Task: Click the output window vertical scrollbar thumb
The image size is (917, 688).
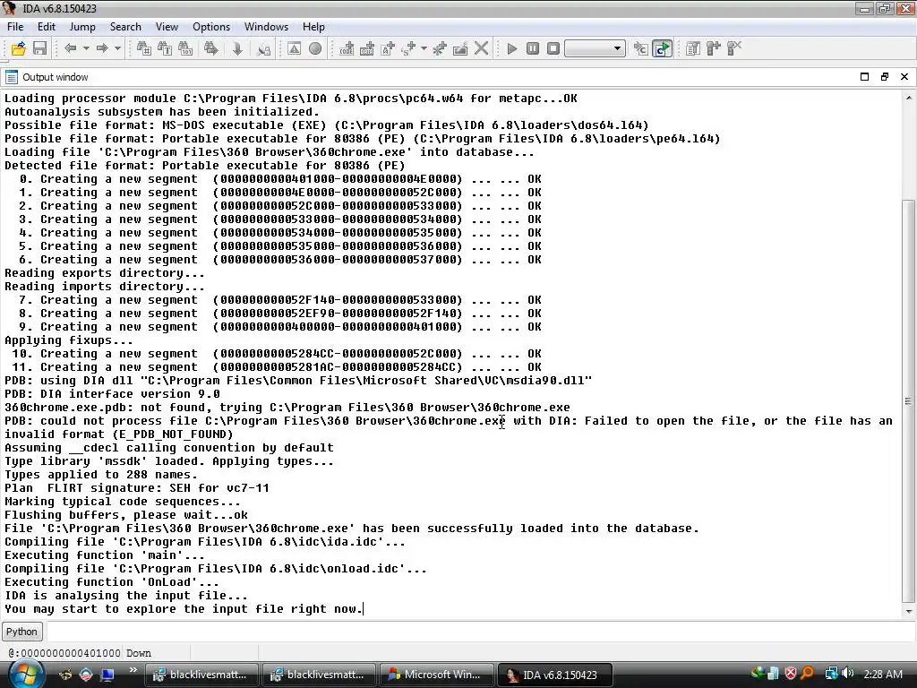Action: (908, 401)
